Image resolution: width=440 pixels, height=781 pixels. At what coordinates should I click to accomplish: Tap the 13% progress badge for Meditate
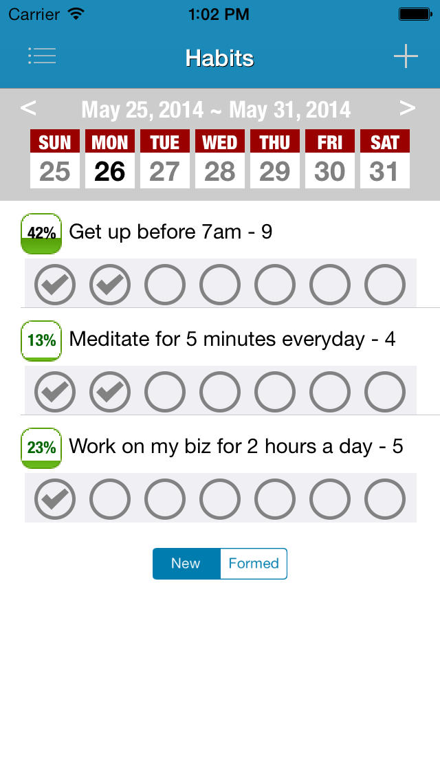[41, 340]
